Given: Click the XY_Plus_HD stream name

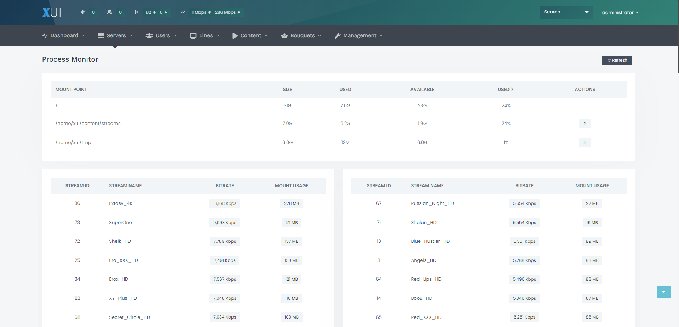Looking at the screenshot, I should [123, 298].
